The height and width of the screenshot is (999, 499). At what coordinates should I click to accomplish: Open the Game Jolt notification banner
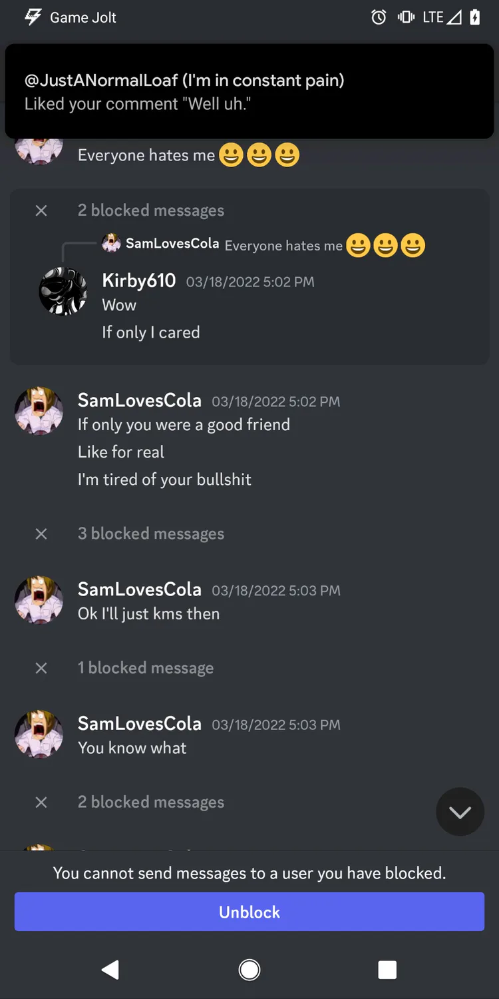[249, 92]
